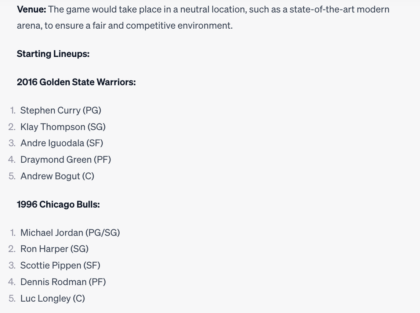Click the bold Venue label
Image resolution: width=420 pixels, height=313 pixels.
31,10
